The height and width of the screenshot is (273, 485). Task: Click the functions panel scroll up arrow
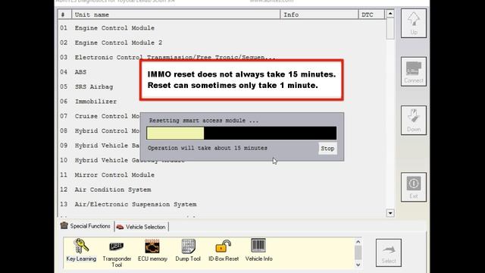click(358, 242)
